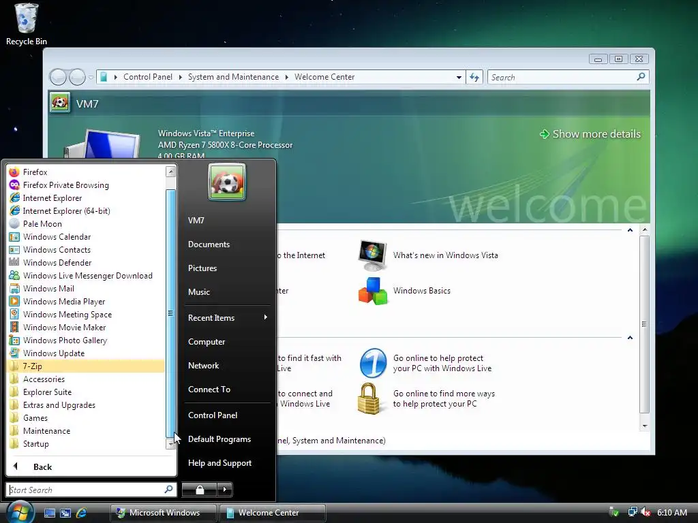
Task: Open Connect To in Start menu
Action: click(x=227, y=389)
